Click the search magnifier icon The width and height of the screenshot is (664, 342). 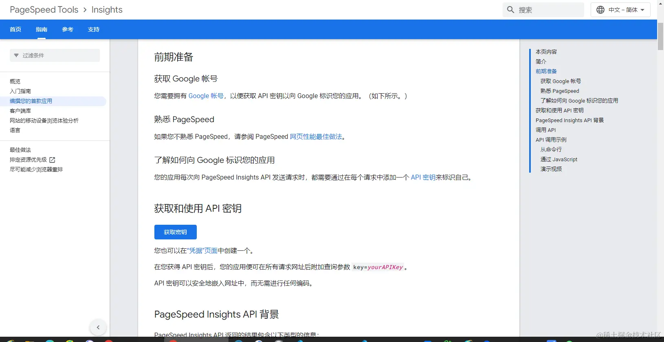tap(510, 9)
